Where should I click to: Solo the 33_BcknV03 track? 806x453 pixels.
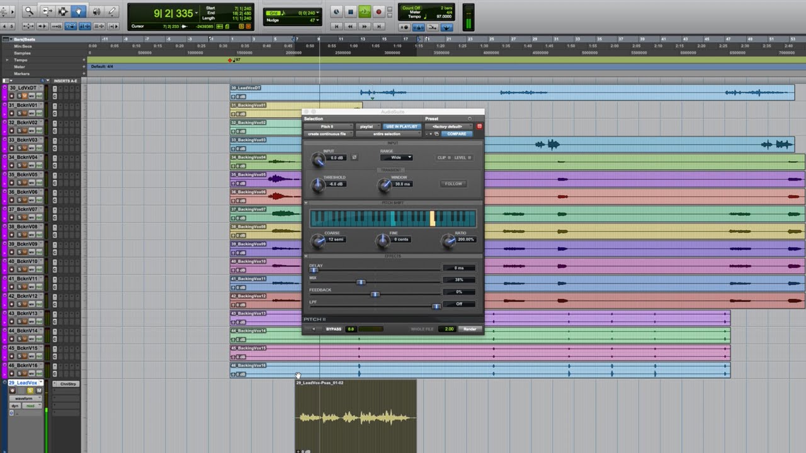tap(20, 148)
